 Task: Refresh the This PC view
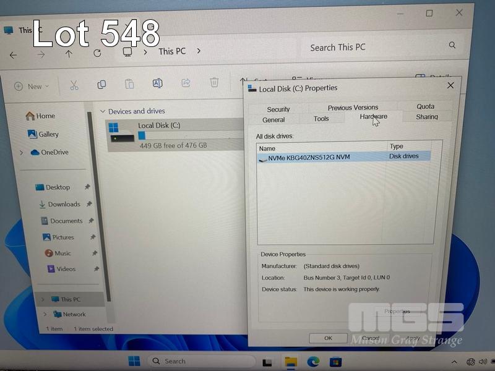point(97,53)
